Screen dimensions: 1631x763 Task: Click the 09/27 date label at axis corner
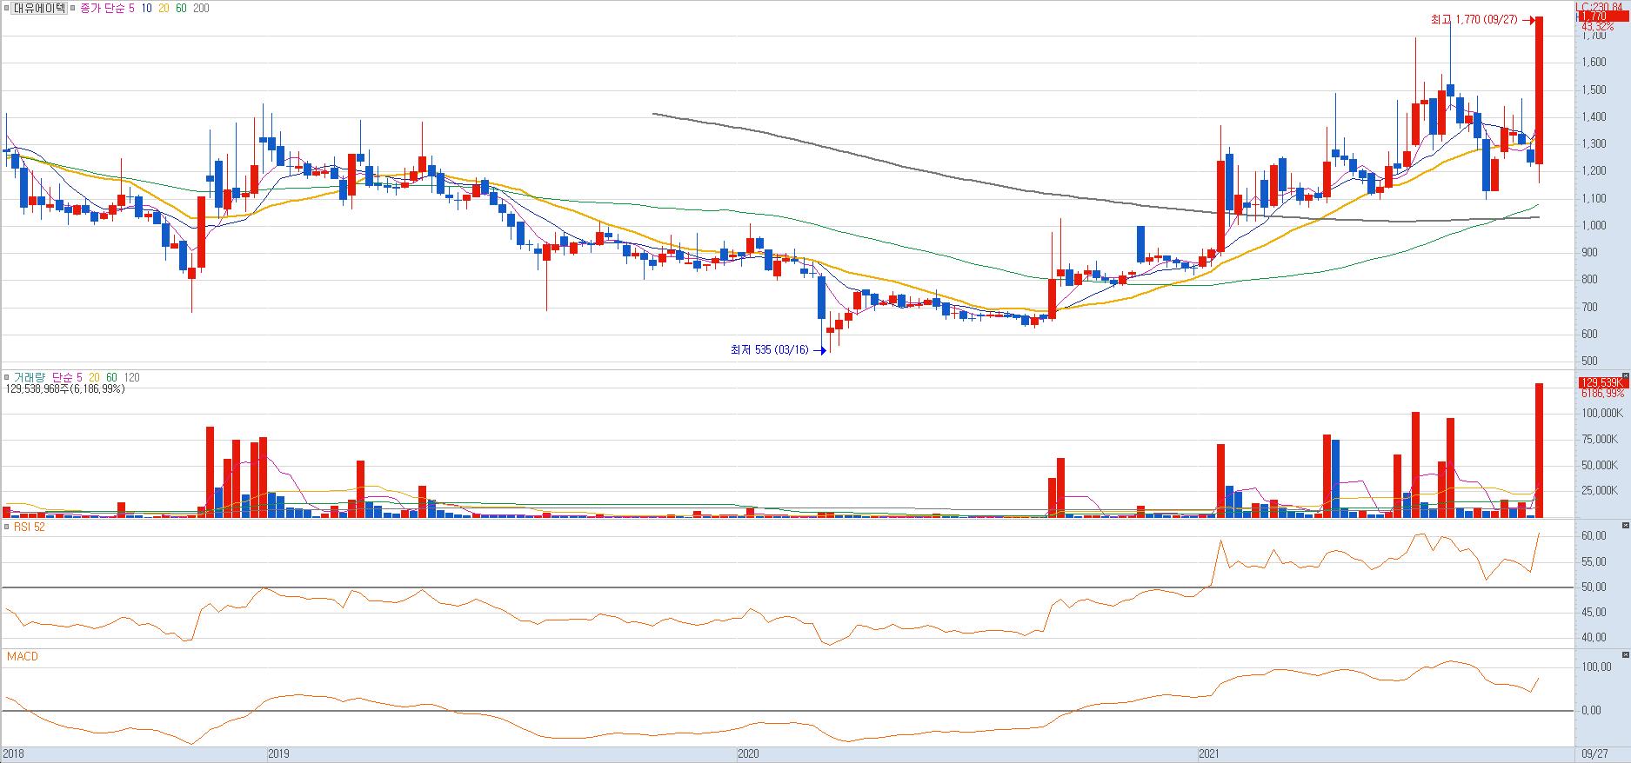pos(1594,753)
